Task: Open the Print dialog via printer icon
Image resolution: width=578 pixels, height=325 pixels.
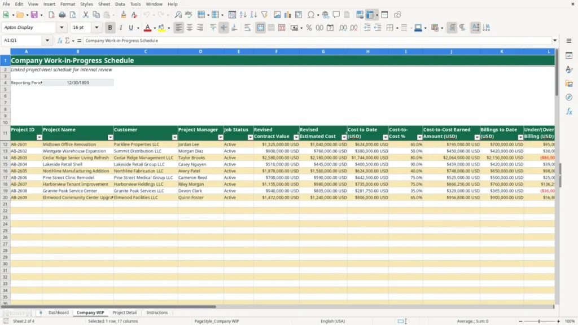Action: pos(62,15)
